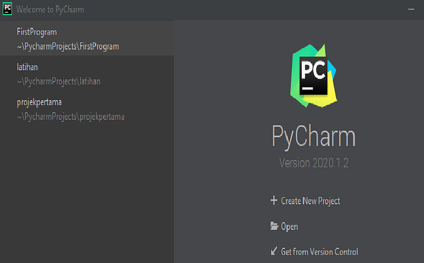Screen dimensions: 424x263
Task: Click the PyCharm product name text
Action: [x=314, y=137]
